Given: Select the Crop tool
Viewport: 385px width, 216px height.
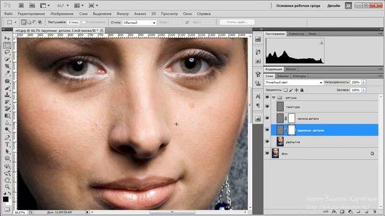Looking at the screenshot, I should pyautogui.click(x=7, y=66).
